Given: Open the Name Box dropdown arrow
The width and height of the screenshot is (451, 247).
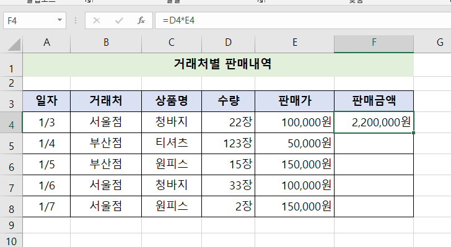Looking at the screenshot, I should (x=59, y=20).
